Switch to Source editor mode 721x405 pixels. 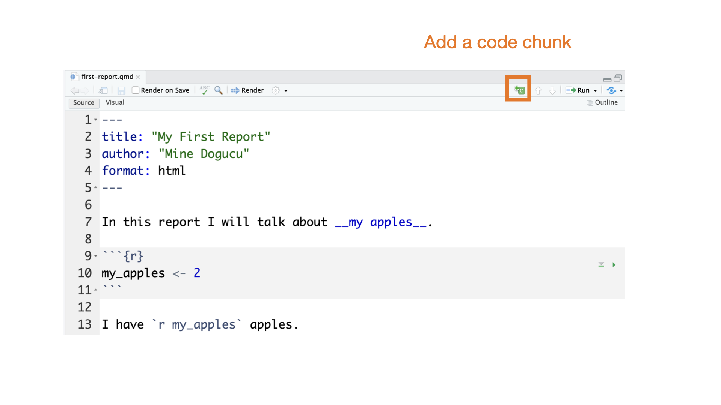(x=84, y=103)
